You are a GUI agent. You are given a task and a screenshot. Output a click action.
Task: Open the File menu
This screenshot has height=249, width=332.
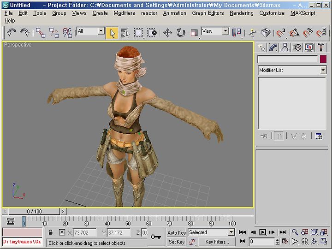click(x=8, y=13)
